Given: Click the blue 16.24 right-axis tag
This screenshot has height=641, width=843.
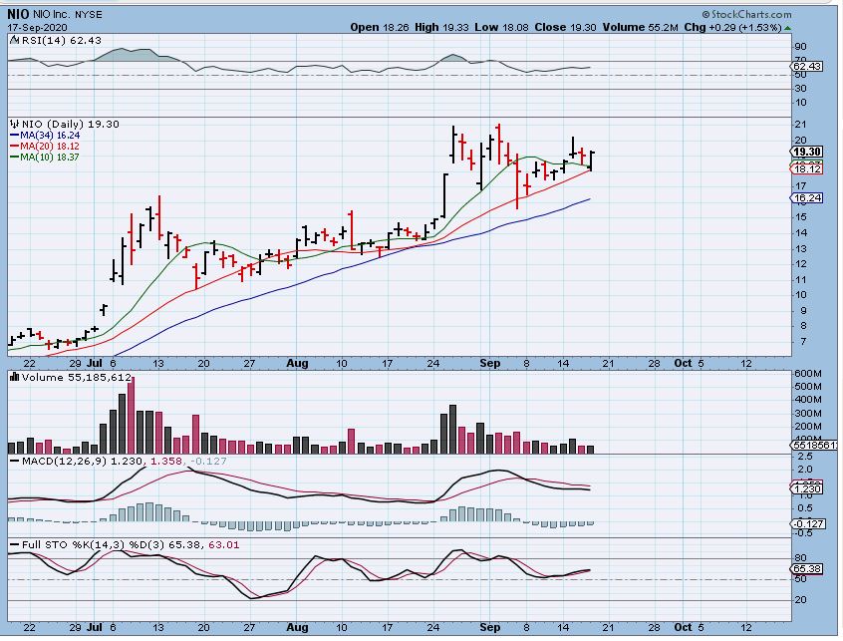Looking at the screenshot, I should point(807,198).
